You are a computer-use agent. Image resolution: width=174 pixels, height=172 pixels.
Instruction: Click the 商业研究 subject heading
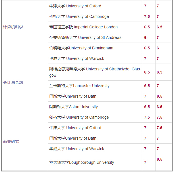11,141
